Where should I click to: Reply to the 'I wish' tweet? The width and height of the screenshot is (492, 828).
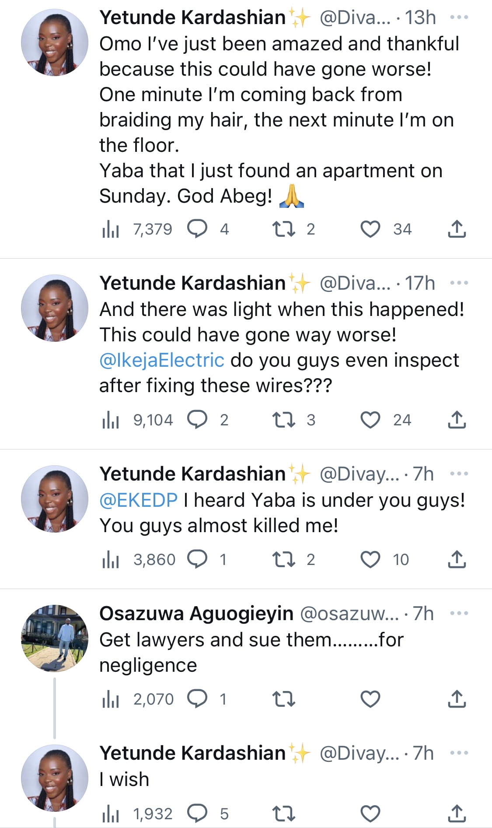click(197, 814)
